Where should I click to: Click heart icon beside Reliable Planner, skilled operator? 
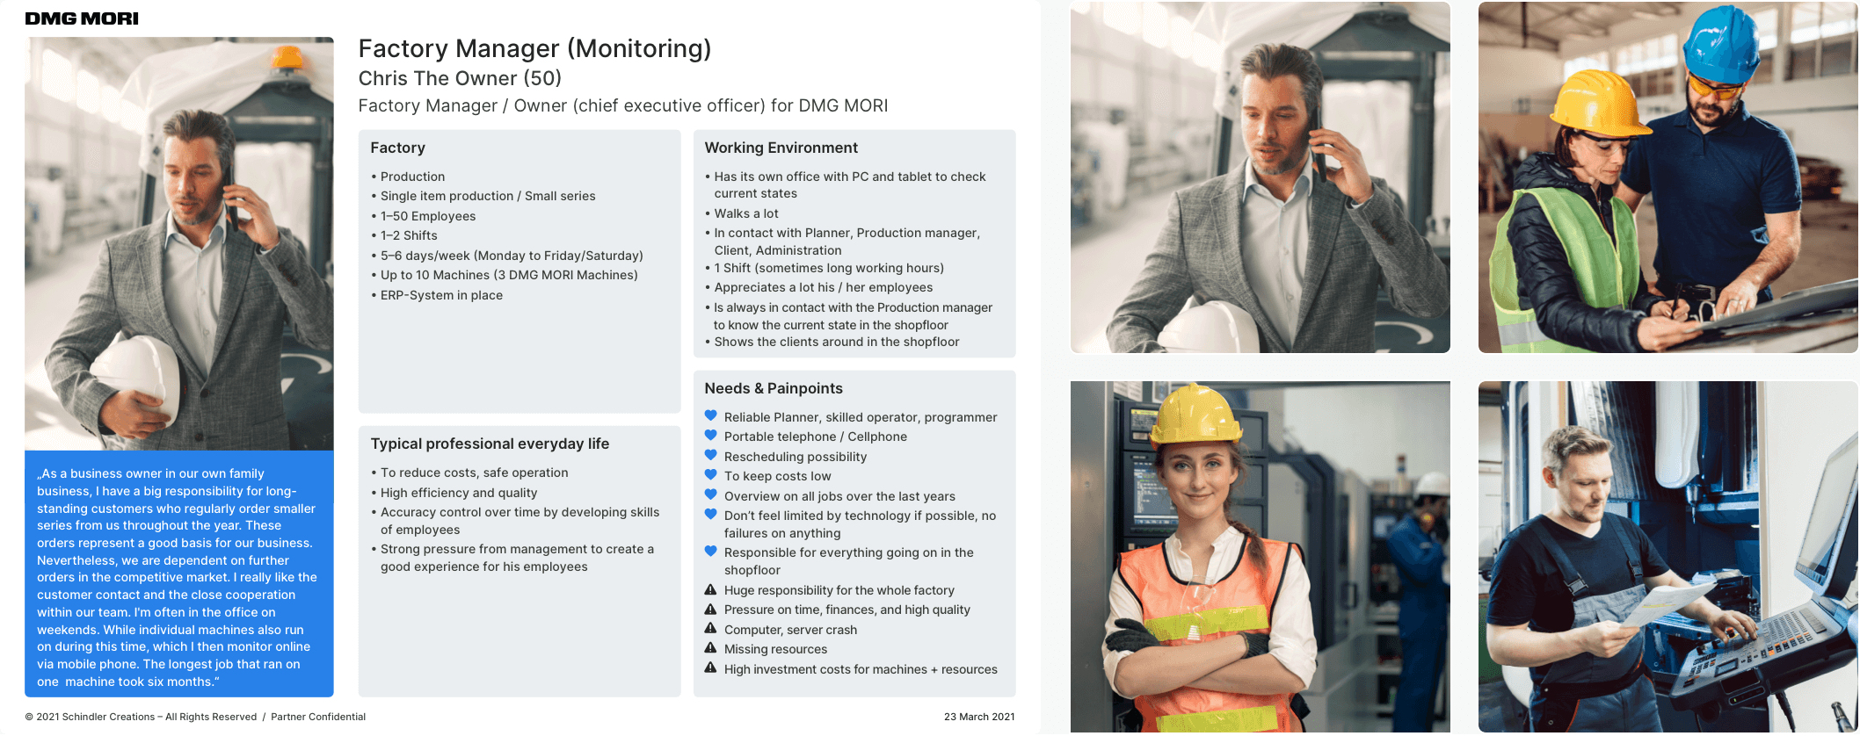tap(711, 415)
